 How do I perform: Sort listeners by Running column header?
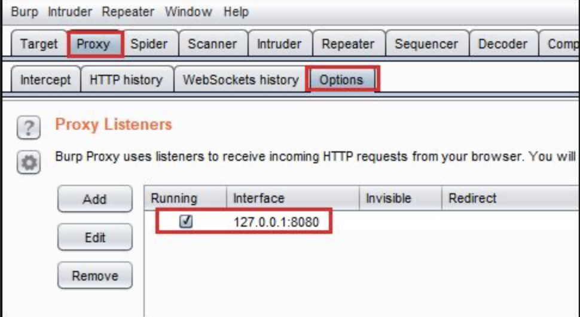pyautogui.click(x=185, y=198)
